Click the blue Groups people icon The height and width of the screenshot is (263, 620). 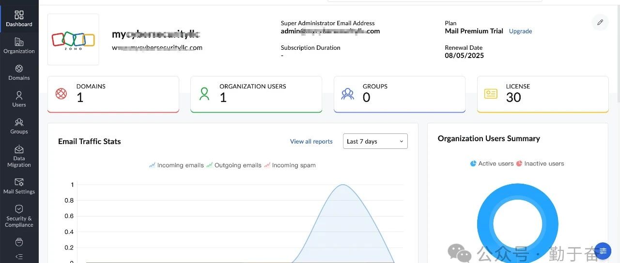pyautogui.click(x=347, y=94)
